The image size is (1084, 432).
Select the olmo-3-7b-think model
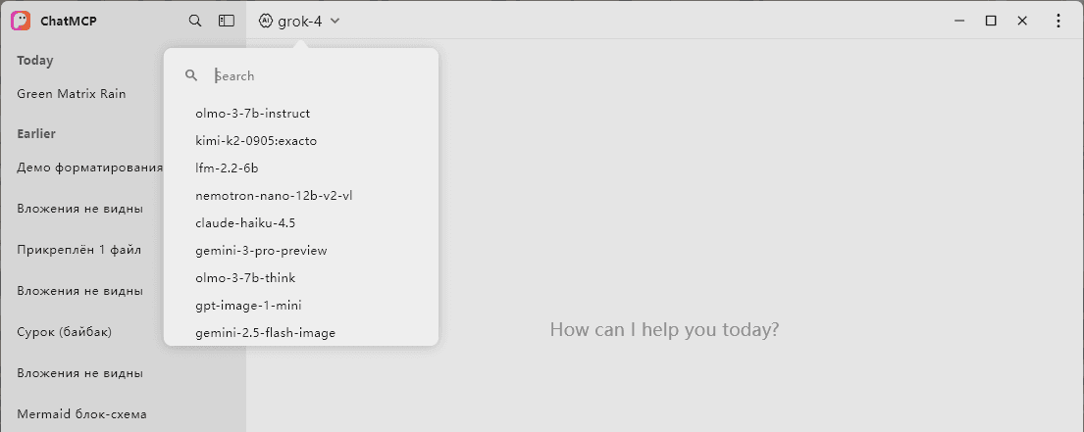tap(245, 278)
